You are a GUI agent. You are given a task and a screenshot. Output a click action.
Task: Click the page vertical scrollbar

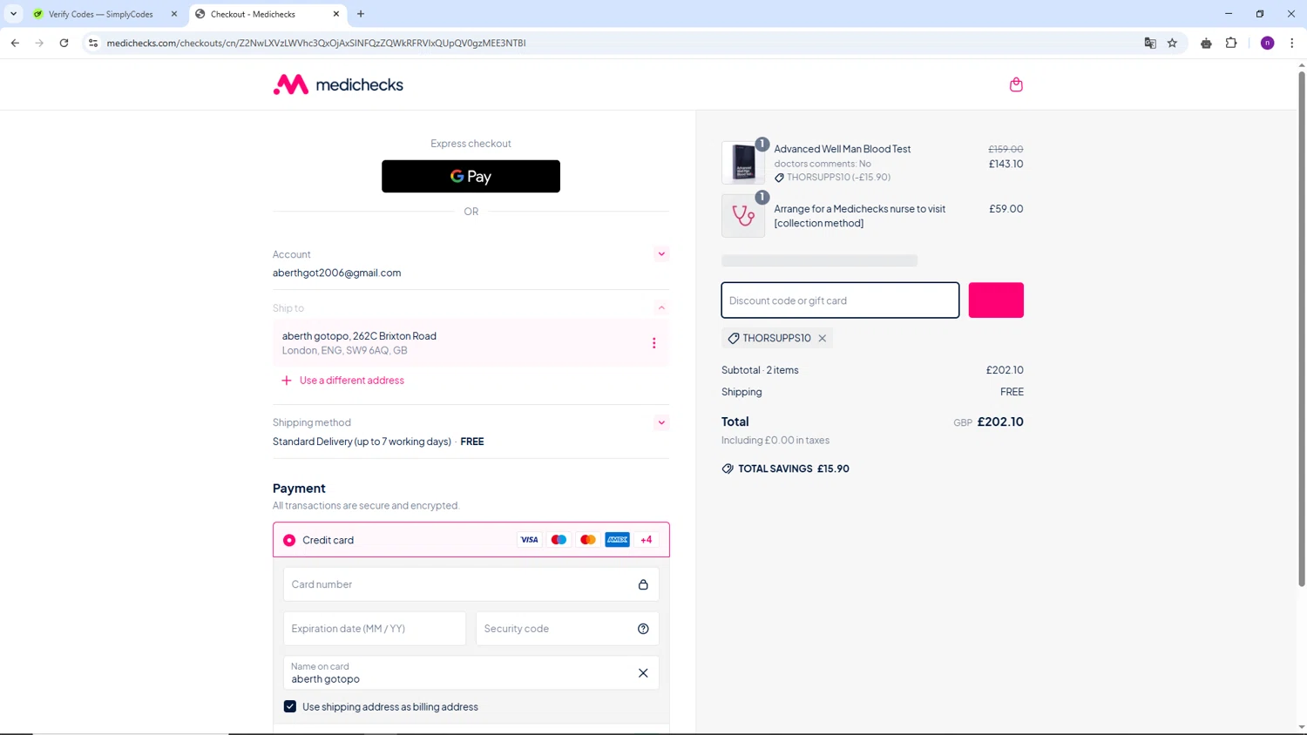[1302, 327]
